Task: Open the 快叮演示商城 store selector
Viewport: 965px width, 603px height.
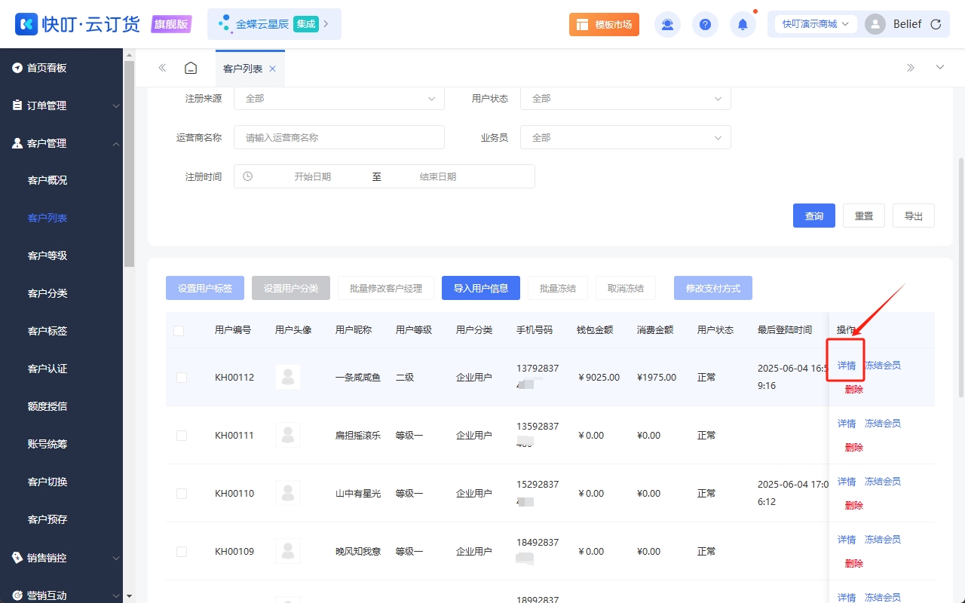Action: pos(815,24)
